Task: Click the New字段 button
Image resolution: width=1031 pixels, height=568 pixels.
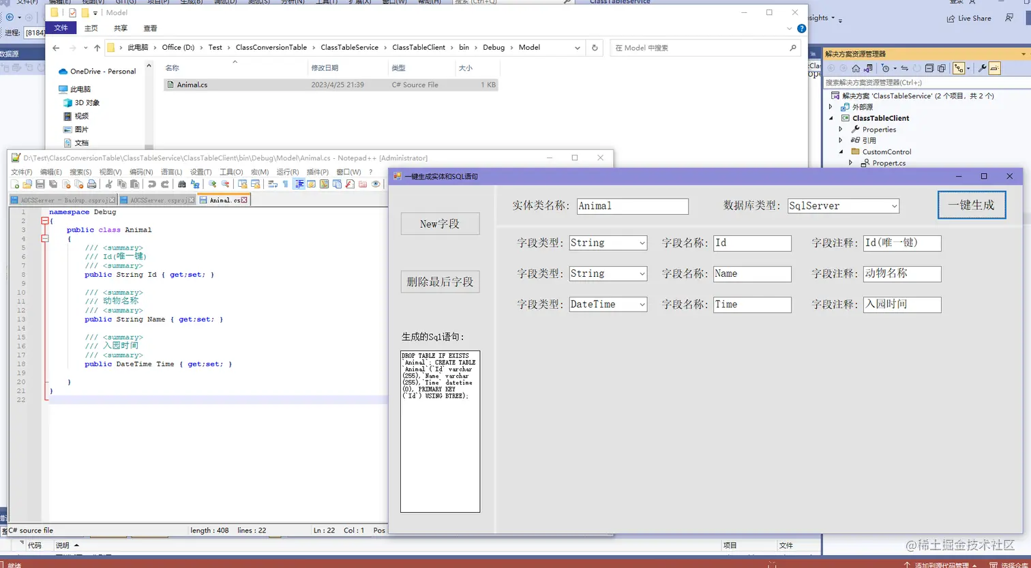Action: (x=439, y=224)
